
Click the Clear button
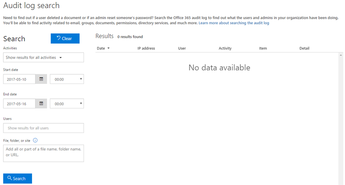65,38
